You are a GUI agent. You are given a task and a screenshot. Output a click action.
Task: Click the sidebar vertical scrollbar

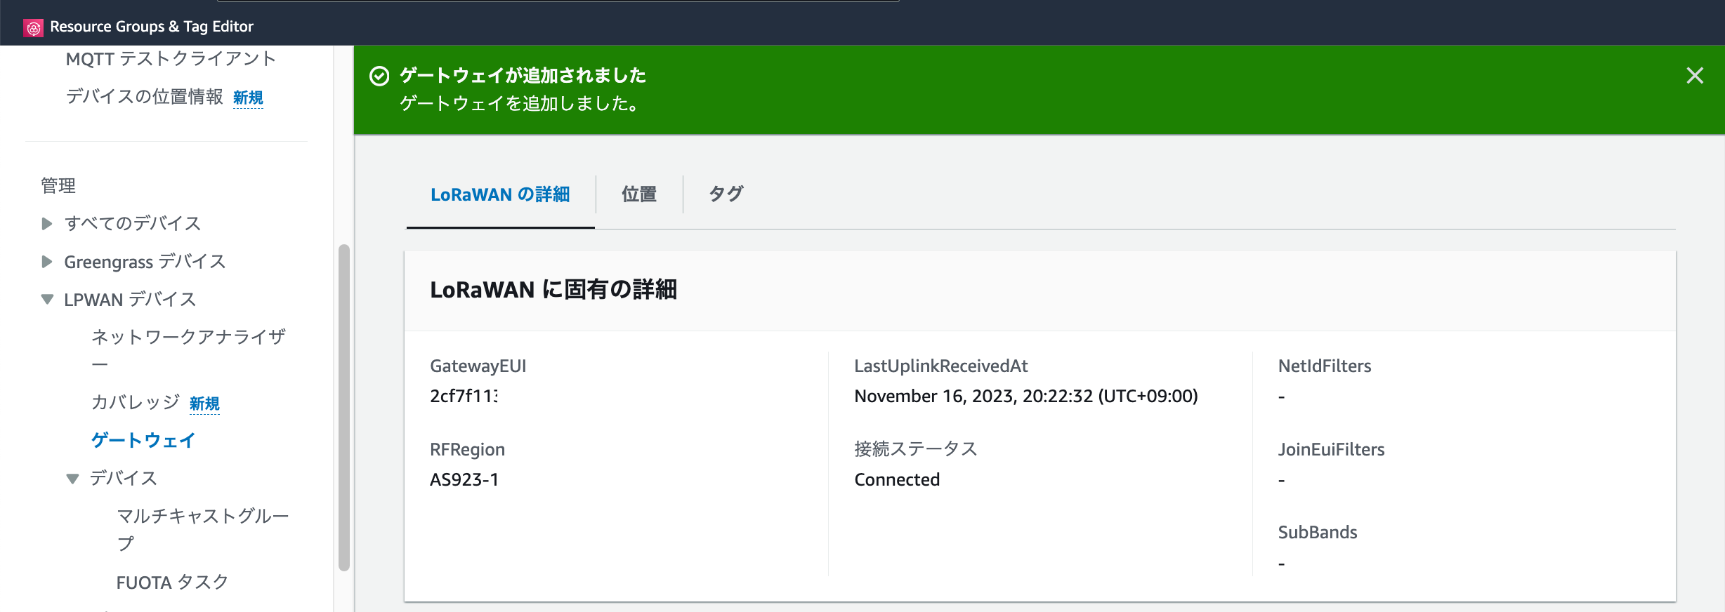344,407
